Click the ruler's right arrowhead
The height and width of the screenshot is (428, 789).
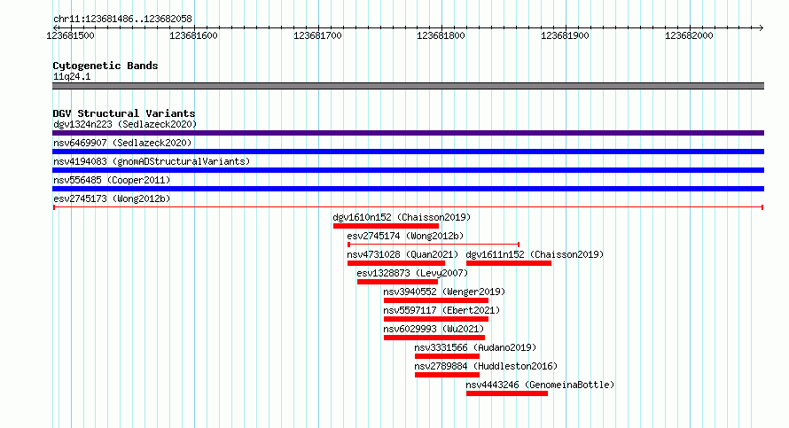point(762,27)
